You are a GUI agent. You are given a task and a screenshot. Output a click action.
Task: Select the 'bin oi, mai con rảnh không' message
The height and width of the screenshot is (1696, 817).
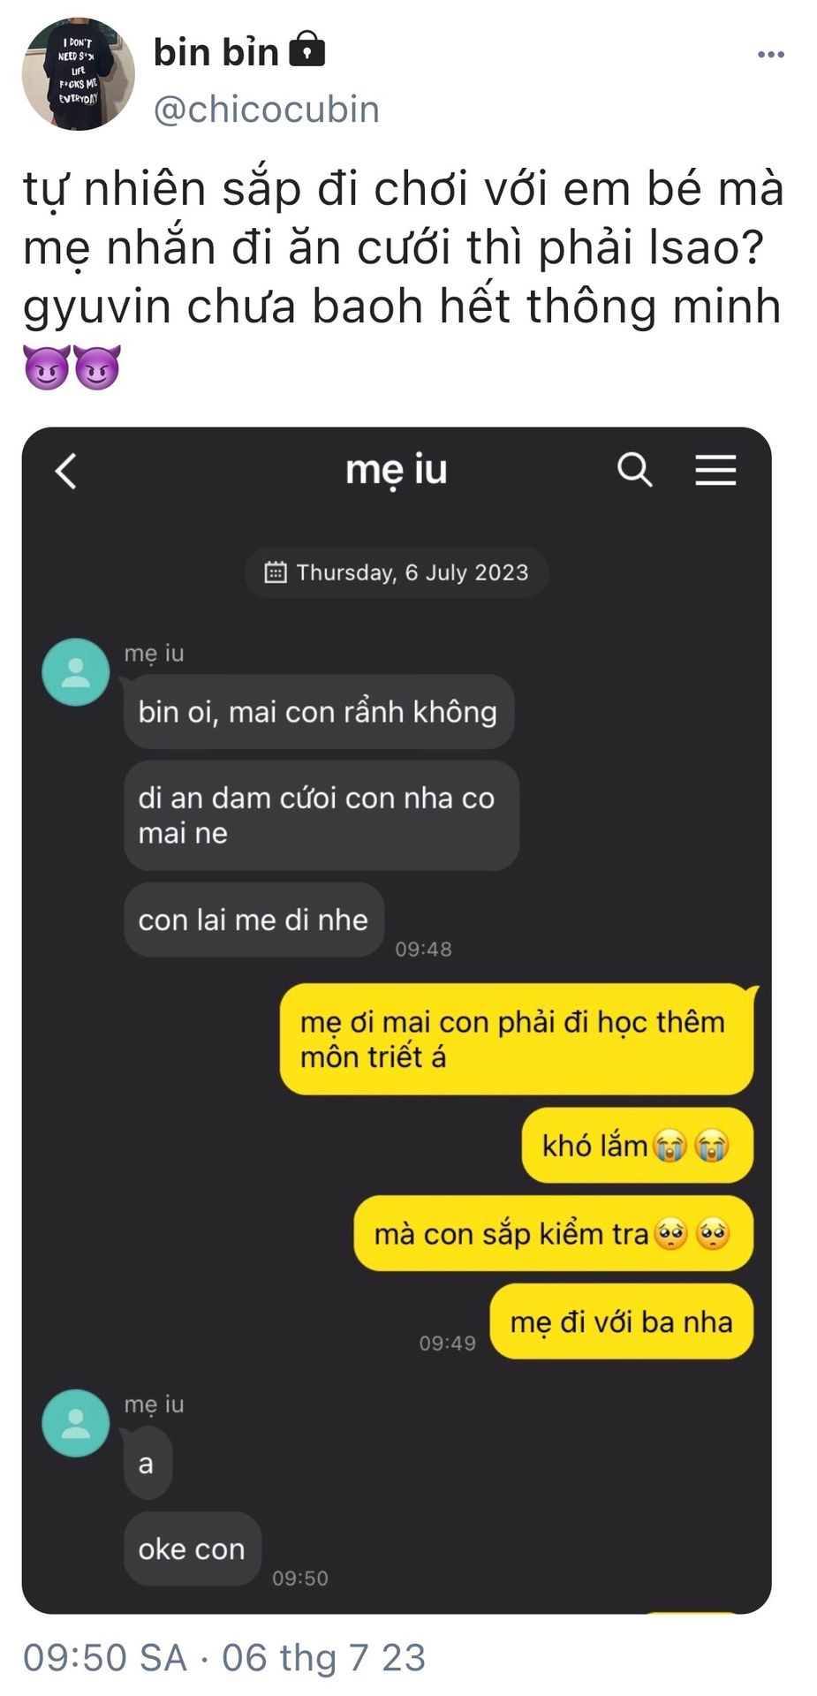(319, 712)
